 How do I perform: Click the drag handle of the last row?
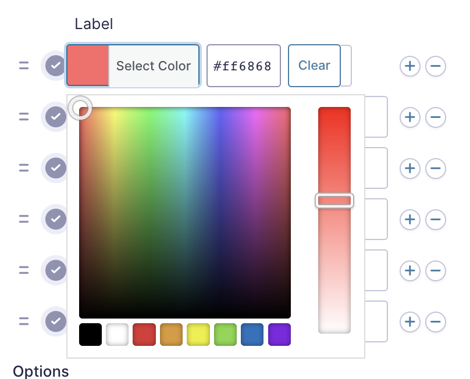coord(24,321)
